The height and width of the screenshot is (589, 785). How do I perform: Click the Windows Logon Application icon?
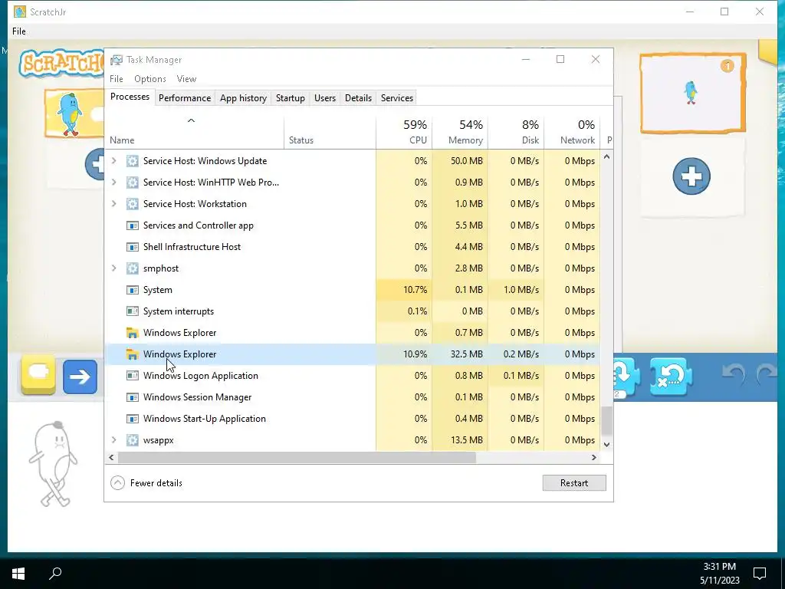tap(132, 376)
